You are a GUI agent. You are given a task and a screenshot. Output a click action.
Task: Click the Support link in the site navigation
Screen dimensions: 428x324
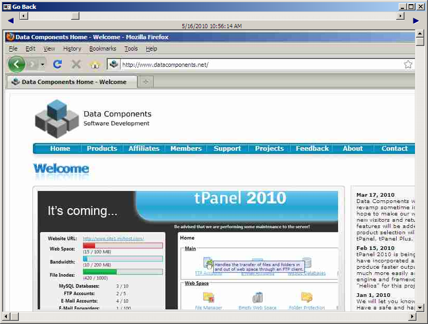click(227, 148)
